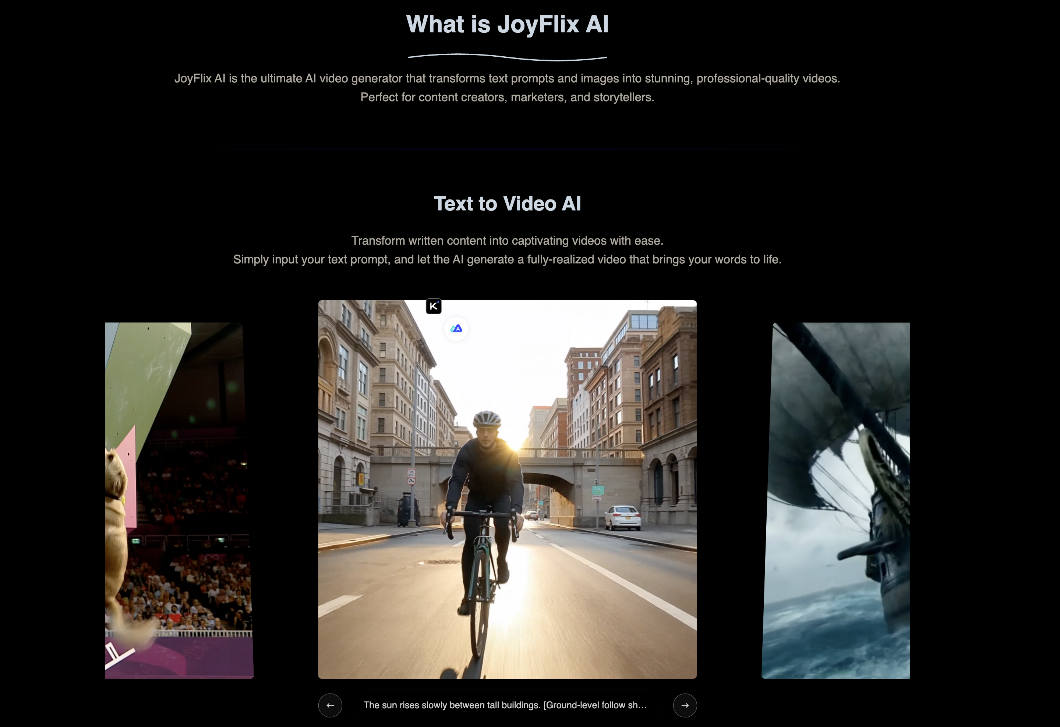Screen dimensions: 1060x727
Task: Click the Simply input your text prompt sentence
Action: tap(507, 259)
